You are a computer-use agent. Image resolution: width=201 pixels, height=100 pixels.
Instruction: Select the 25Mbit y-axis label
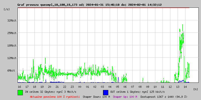point(12,33)
